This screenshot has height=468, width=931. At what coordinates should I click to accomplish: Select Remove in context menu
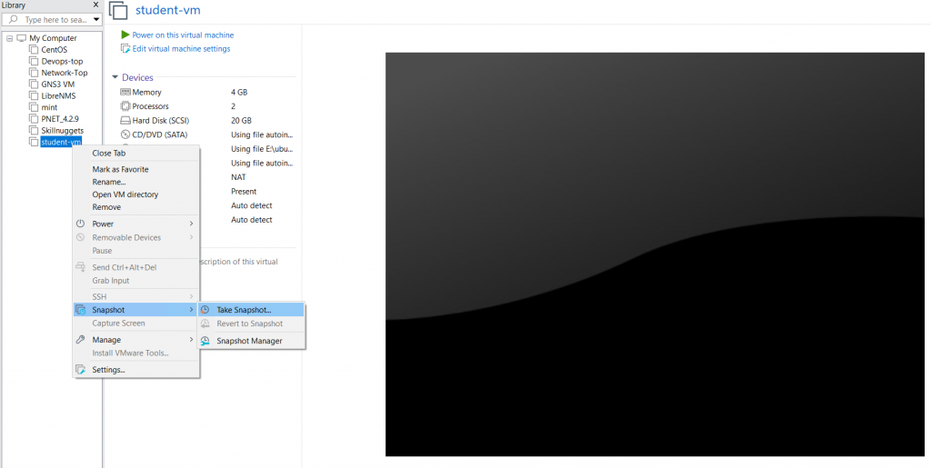106,207
